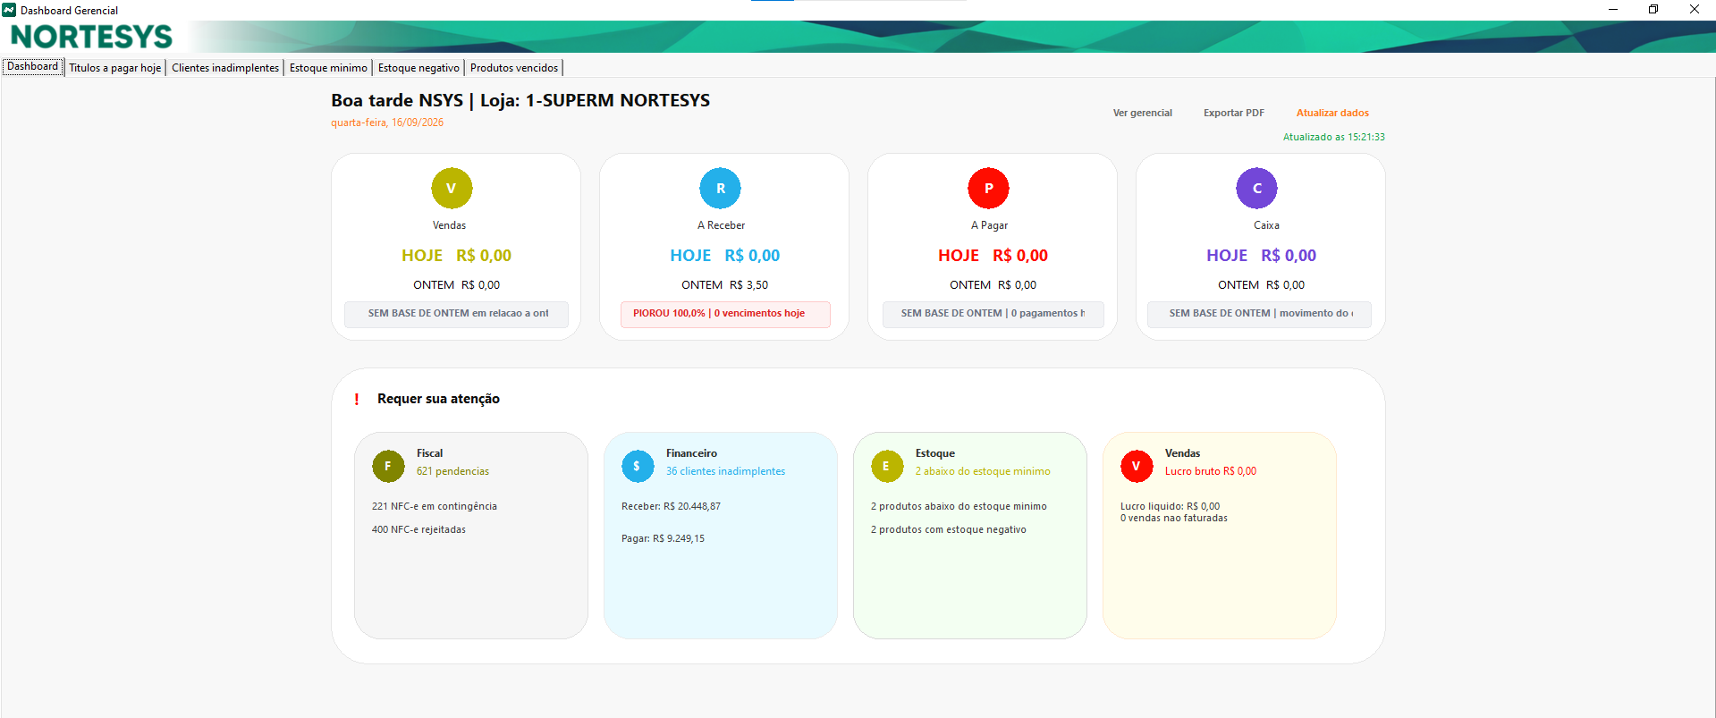Click the Vendas 'V' circle icon

tap(452, 189)
